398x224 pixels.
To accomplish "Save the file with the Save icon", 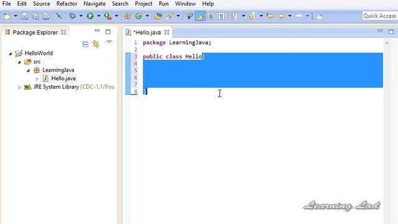I will tap(24, 16).
